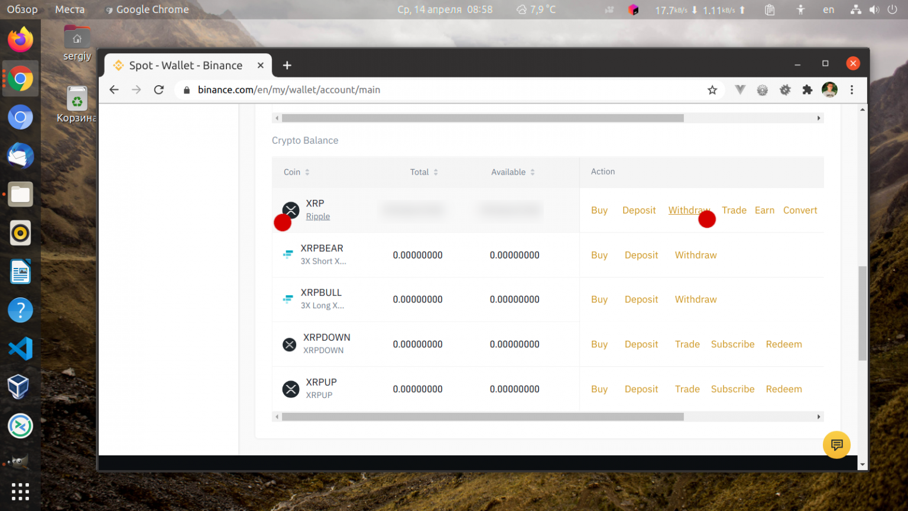Open the en keyboard layout menu
Image resolution: width=908 pixels, height=511 pixels.
pos(829,9)
